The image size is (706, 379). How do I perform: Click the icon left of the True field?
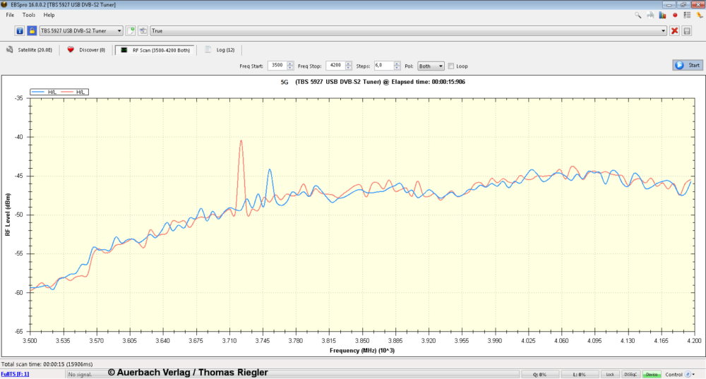143,30
